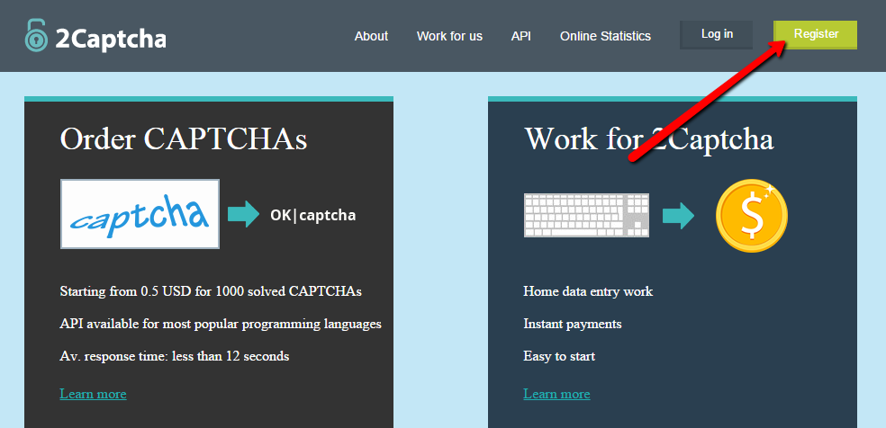The width and height of the screenshot is (886, 428).
Task: Click the teal arrow beside captcha image
Action: (x=243, y=214)
